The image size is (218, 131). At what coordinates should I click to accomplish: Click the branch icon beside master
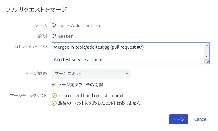(x=54, y=36)
